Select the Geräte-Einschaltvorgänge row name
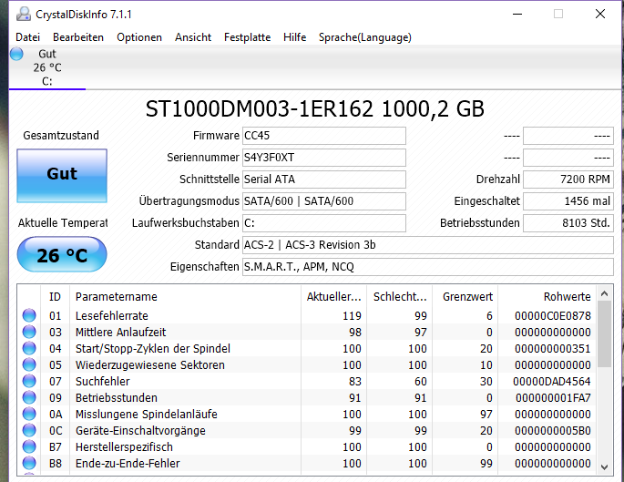The image size is (624, 482). pos(140,431)
